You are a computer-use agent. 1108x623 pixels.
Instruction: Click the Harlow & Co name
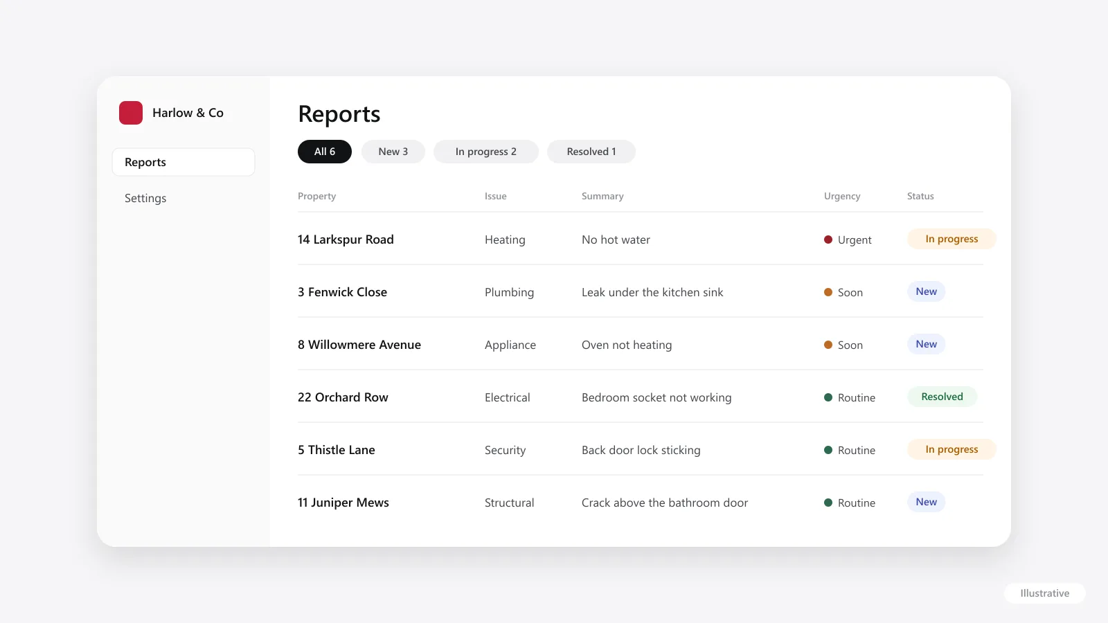click(x=188, y=113)
